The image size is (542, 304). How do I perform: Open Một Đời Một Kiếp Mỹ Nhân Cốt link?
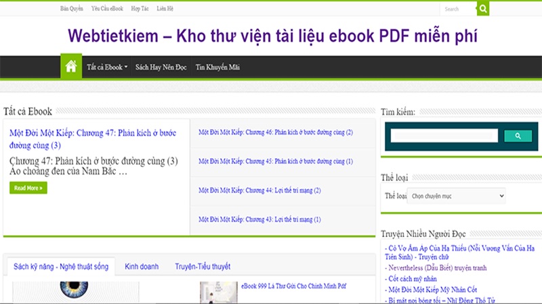431,290
